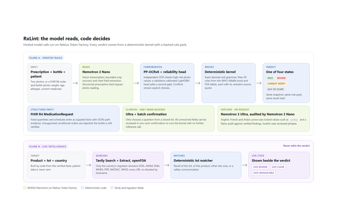
Task: Click 'Nemotron 3 Ultra, audited by Nemotron 3 Nano'
Action: click(258, 114)
